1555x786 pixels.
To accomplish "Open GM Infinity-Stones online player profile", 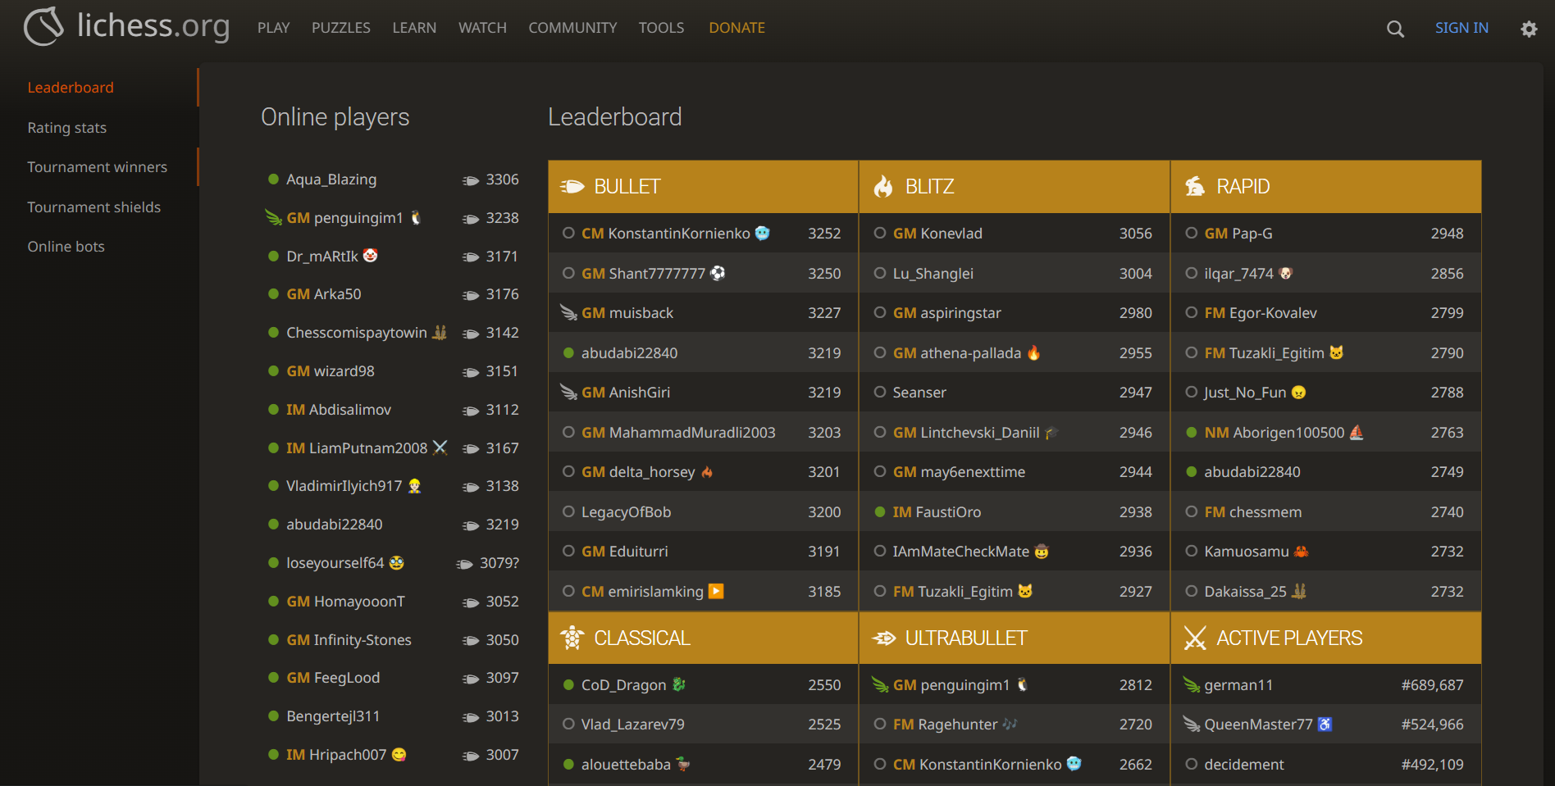I will point(349,640).
